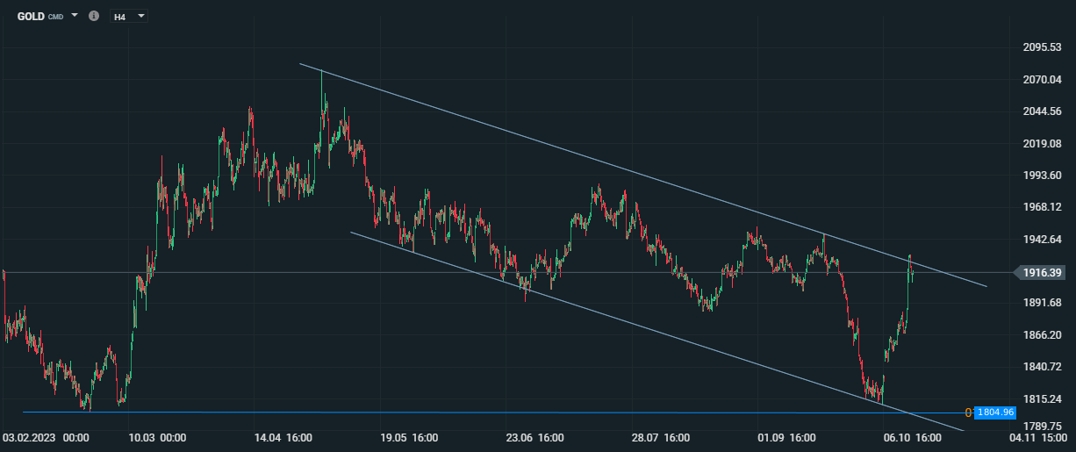The image size is (1076, 452).
Task: Click the 28.07 16:00 time label
Action: tap(659, 437)
